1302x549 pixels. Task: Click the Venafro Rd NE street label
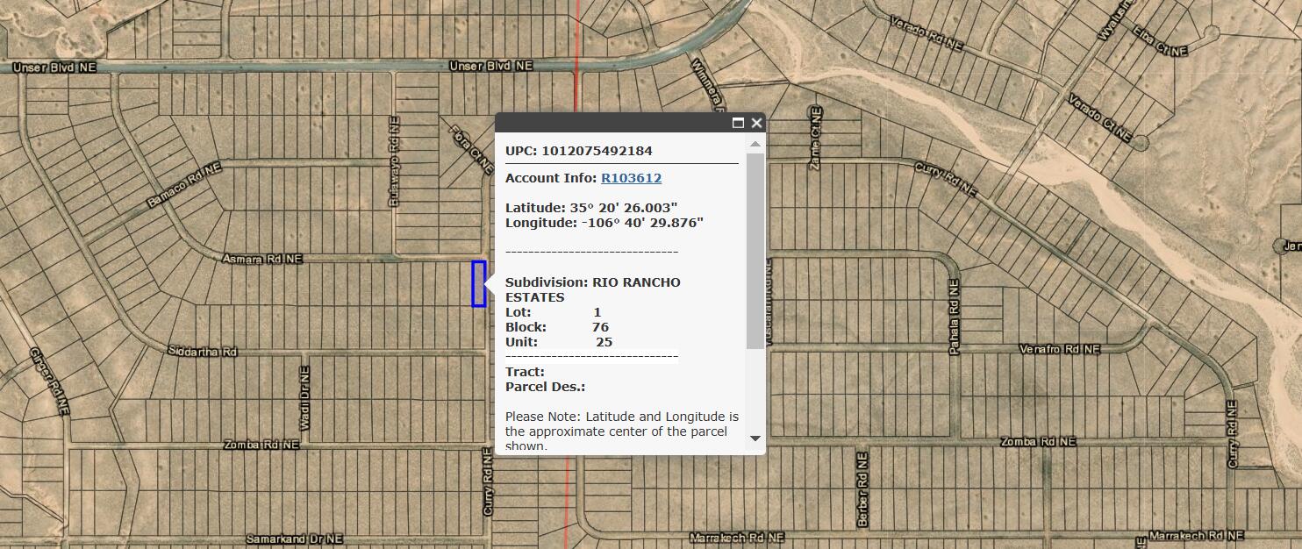1059,348
